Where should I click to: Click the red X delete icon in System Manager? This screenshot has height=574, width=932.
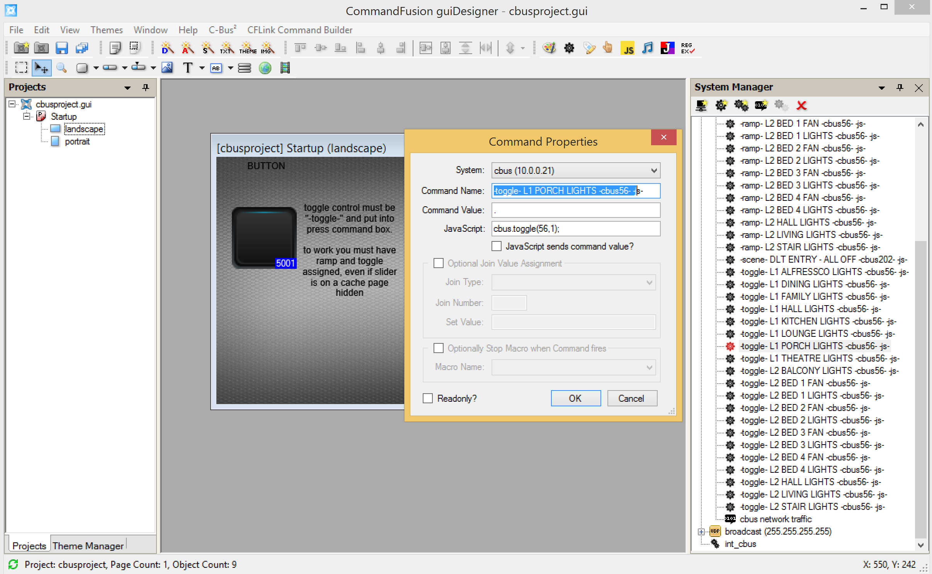tap(801, 105)
